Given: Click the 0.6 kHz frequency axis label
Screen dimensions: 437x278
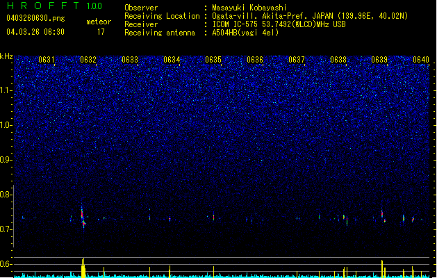Looking at the screenshot, I should point(6,264).
